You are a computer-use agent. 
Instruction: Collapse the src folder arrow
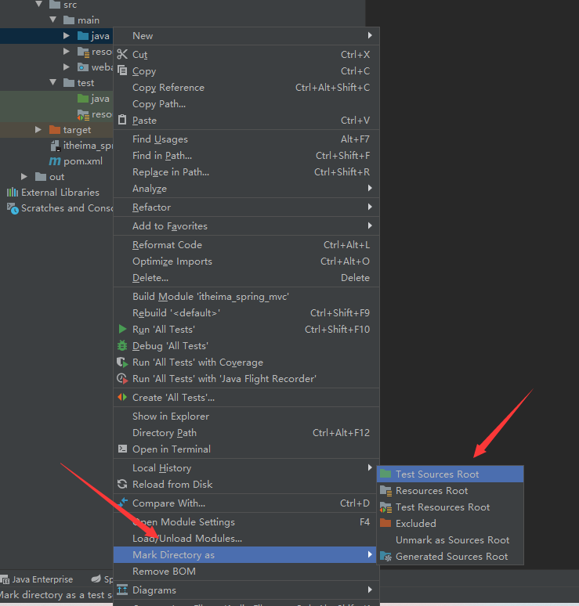coord(38,4)
